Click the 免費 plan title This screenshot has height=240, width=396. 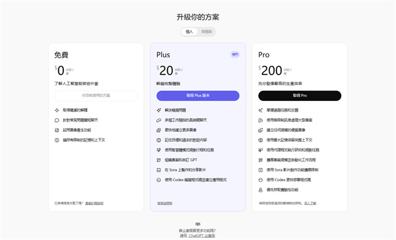tap(61, 55)
